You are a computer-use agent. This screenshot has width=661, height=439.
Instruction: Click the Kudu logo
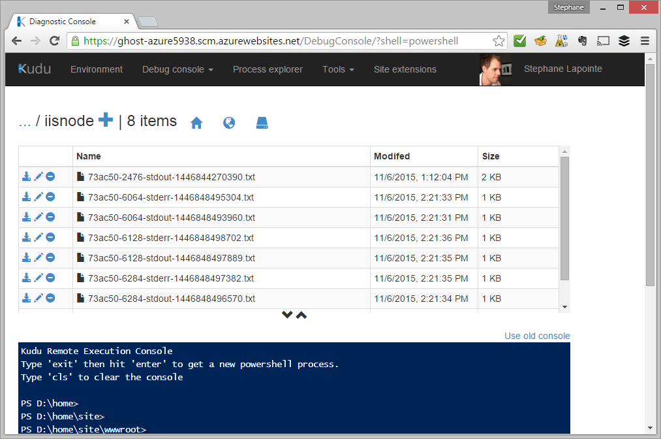[x=35, y=69]
